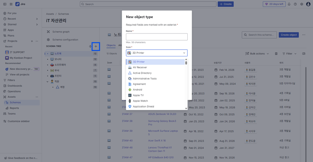Image resolution: width=313 pixels, height=162 pixels.
Task: Switch to the Objects tab
Action: 111,45
